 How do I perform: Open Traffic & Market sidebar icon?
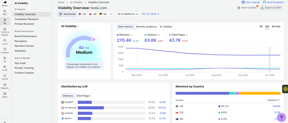[x=5, y=32]
